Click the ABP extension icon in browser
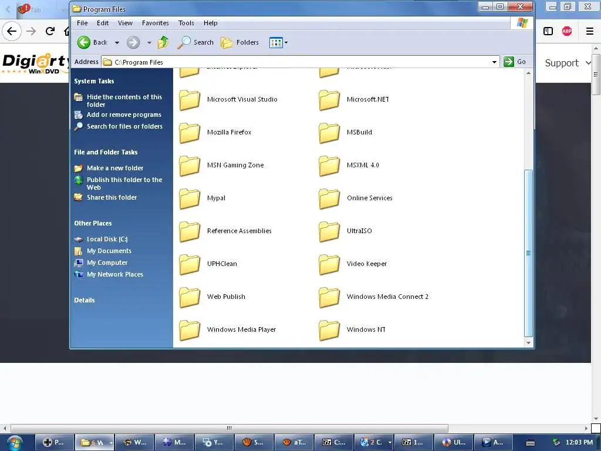The height and width of the screenshot is (451, 601). [567, 31]
